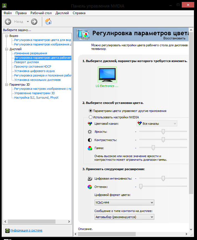Click the Цифровая интенсивность icon
Image resolution: width=197 pixels, height=240 pixels.
[90, 178]
